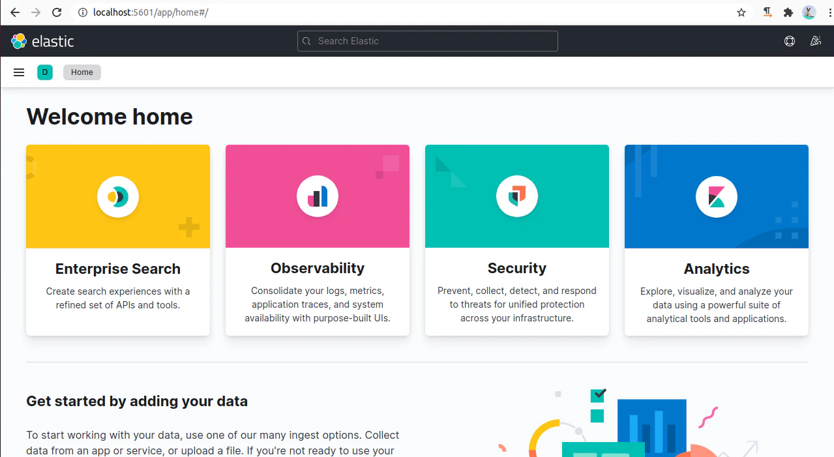This screenshot has width=834, height=457.
Task: Click the browser address bar URL
Action: (151, 12)
